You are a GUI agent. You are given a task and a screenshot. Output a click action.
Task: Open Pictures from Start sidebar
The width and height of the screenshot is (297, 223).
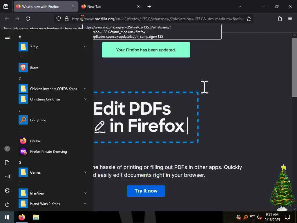coord(7,177)
